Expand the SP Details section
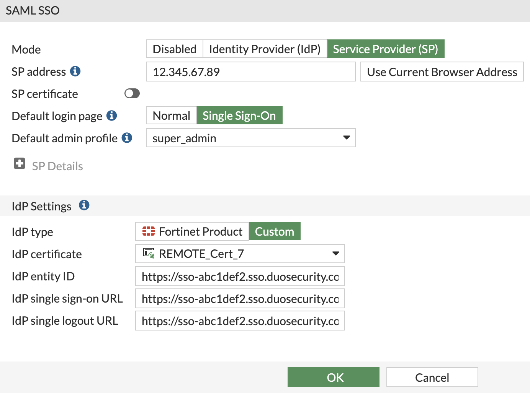Image resolution: width=530 pixels, height=394 pixels. 57,166
